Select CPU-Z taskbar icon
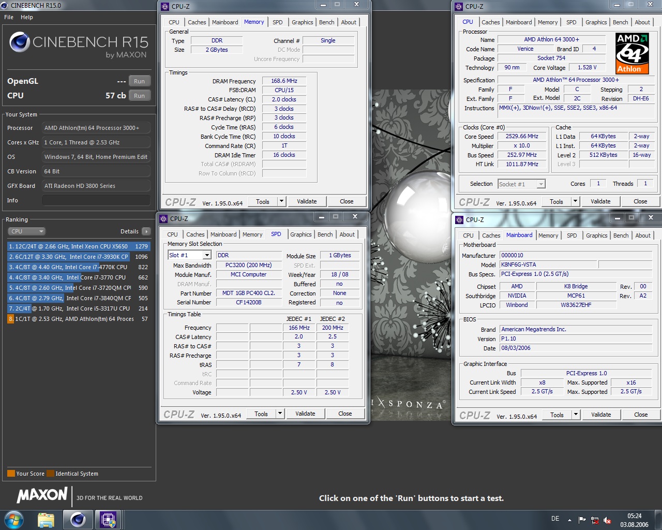Image resolution: width=662 pixels, height=530 pixels. point(108,520)
